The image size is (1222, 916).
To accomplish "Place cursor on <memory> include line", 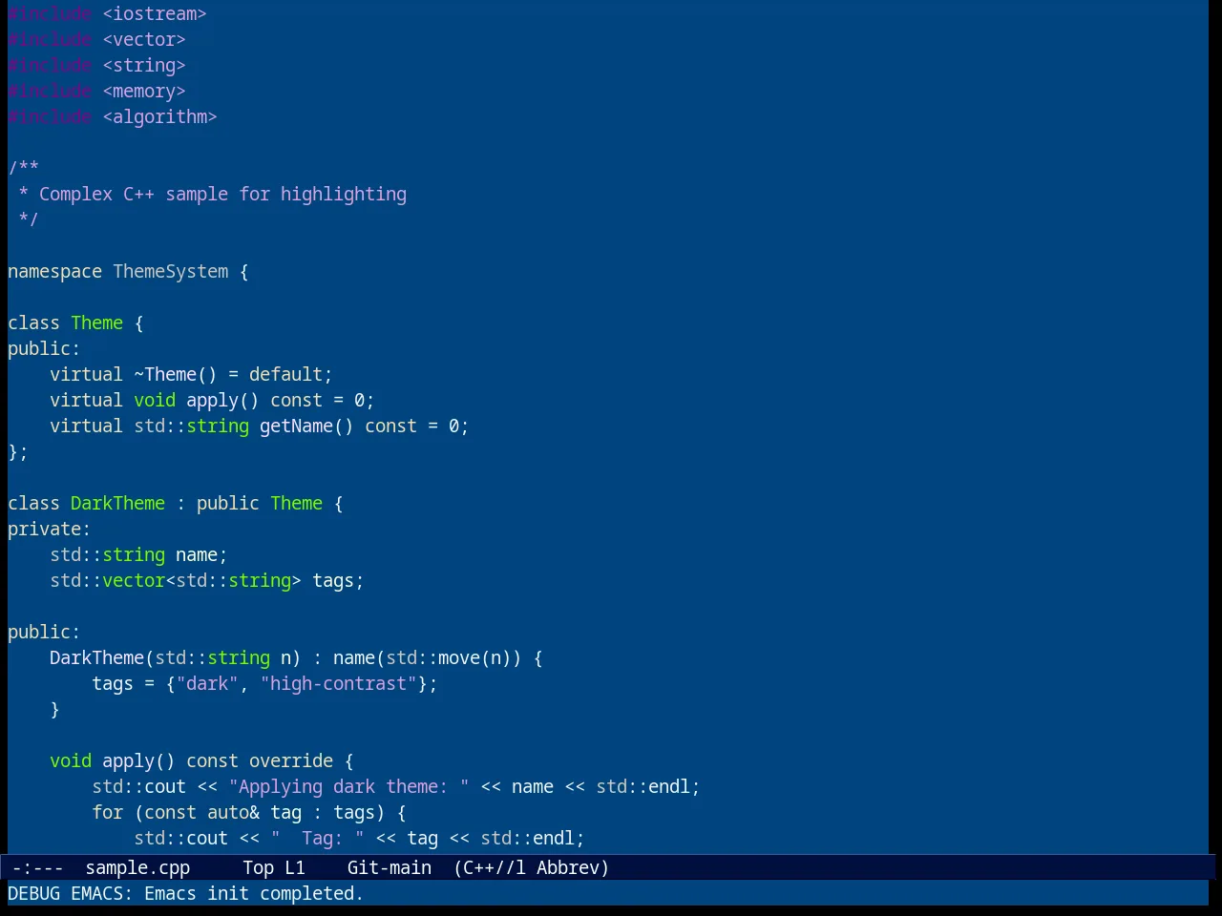I will coord(96,91).
